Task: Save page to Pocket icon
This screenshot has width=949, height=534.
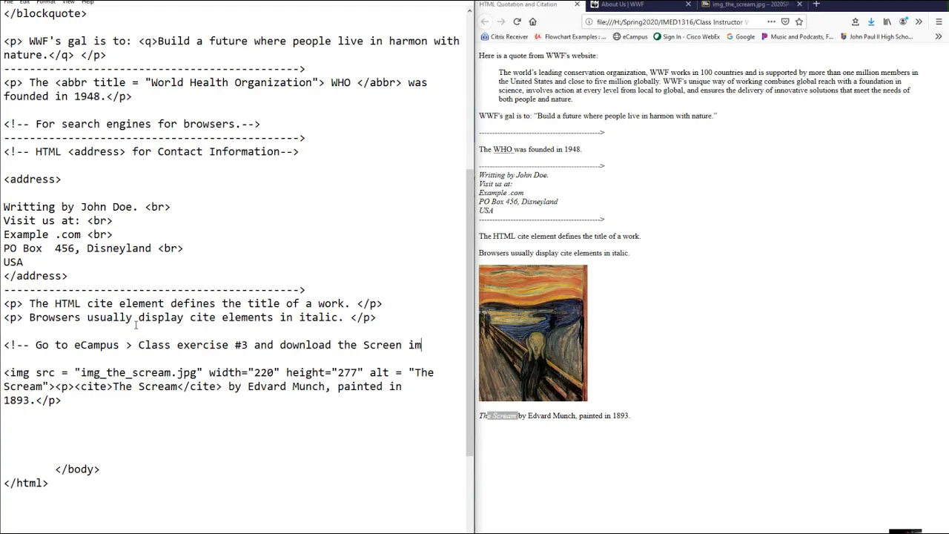Action: coord(785,22)
